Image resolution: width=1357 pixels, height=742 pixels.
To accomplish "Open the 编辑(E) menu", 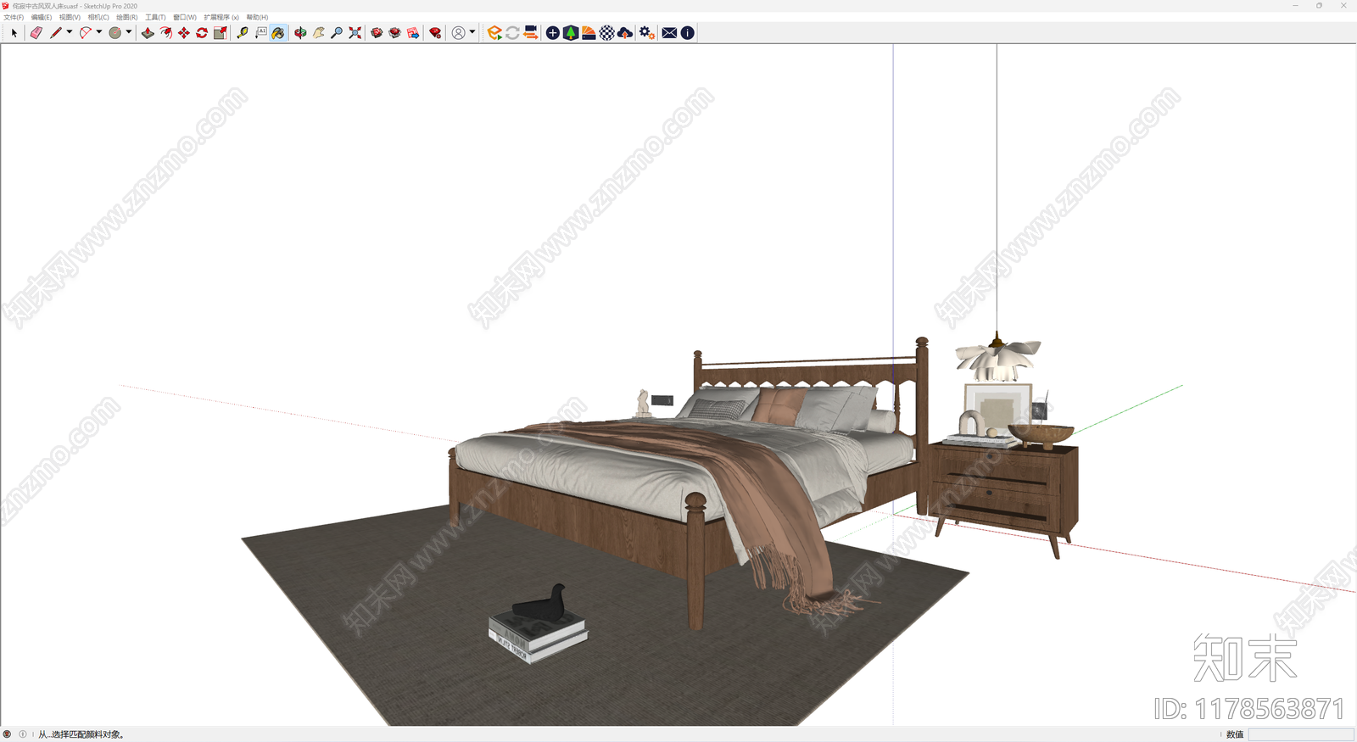I will pos(42,17).
